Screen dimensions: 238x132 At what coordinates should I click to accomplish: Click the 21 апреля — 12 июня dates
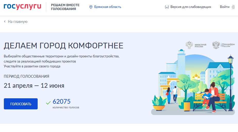point(34,86)
